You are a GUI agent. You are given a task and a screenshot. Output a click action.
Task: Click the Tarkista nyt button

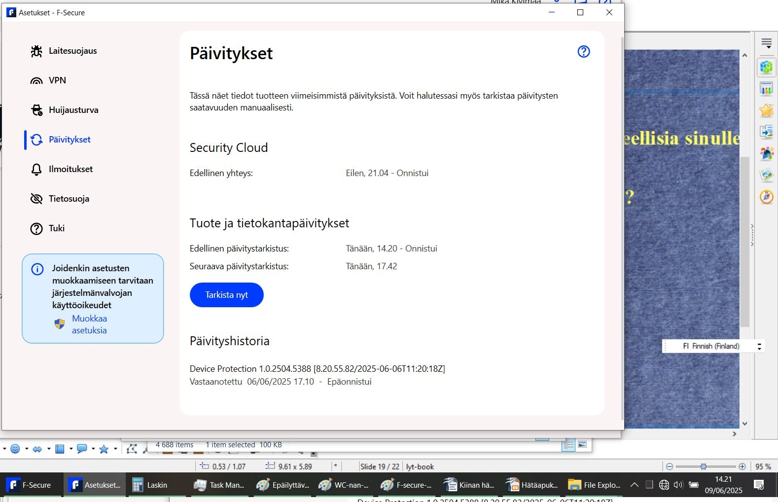pos(227,295)
